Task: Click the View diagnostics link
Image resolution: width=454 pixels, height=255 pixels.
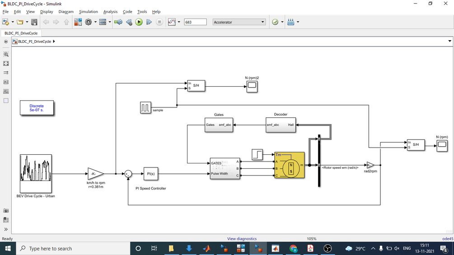Action: click(242, 239)
